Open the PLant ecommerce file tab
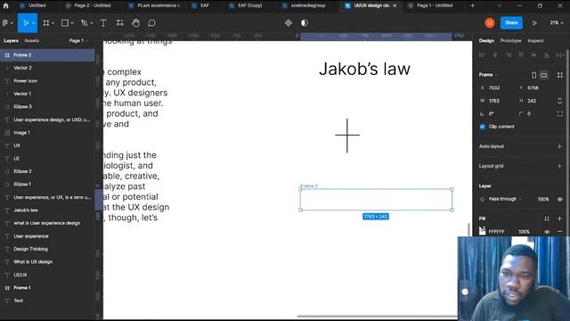Screen dimensions: 570x321 [154, 5]
